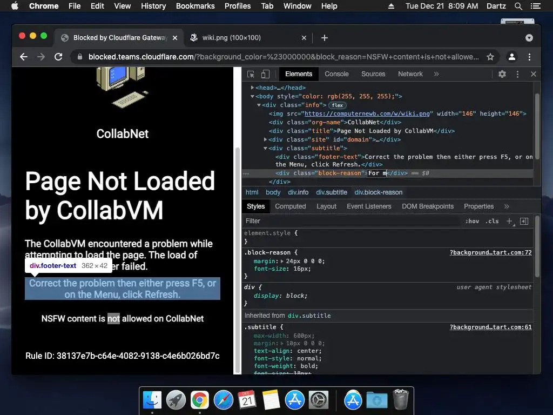
Task: Click the new style rule plus icon
Action: click(510, 221)
